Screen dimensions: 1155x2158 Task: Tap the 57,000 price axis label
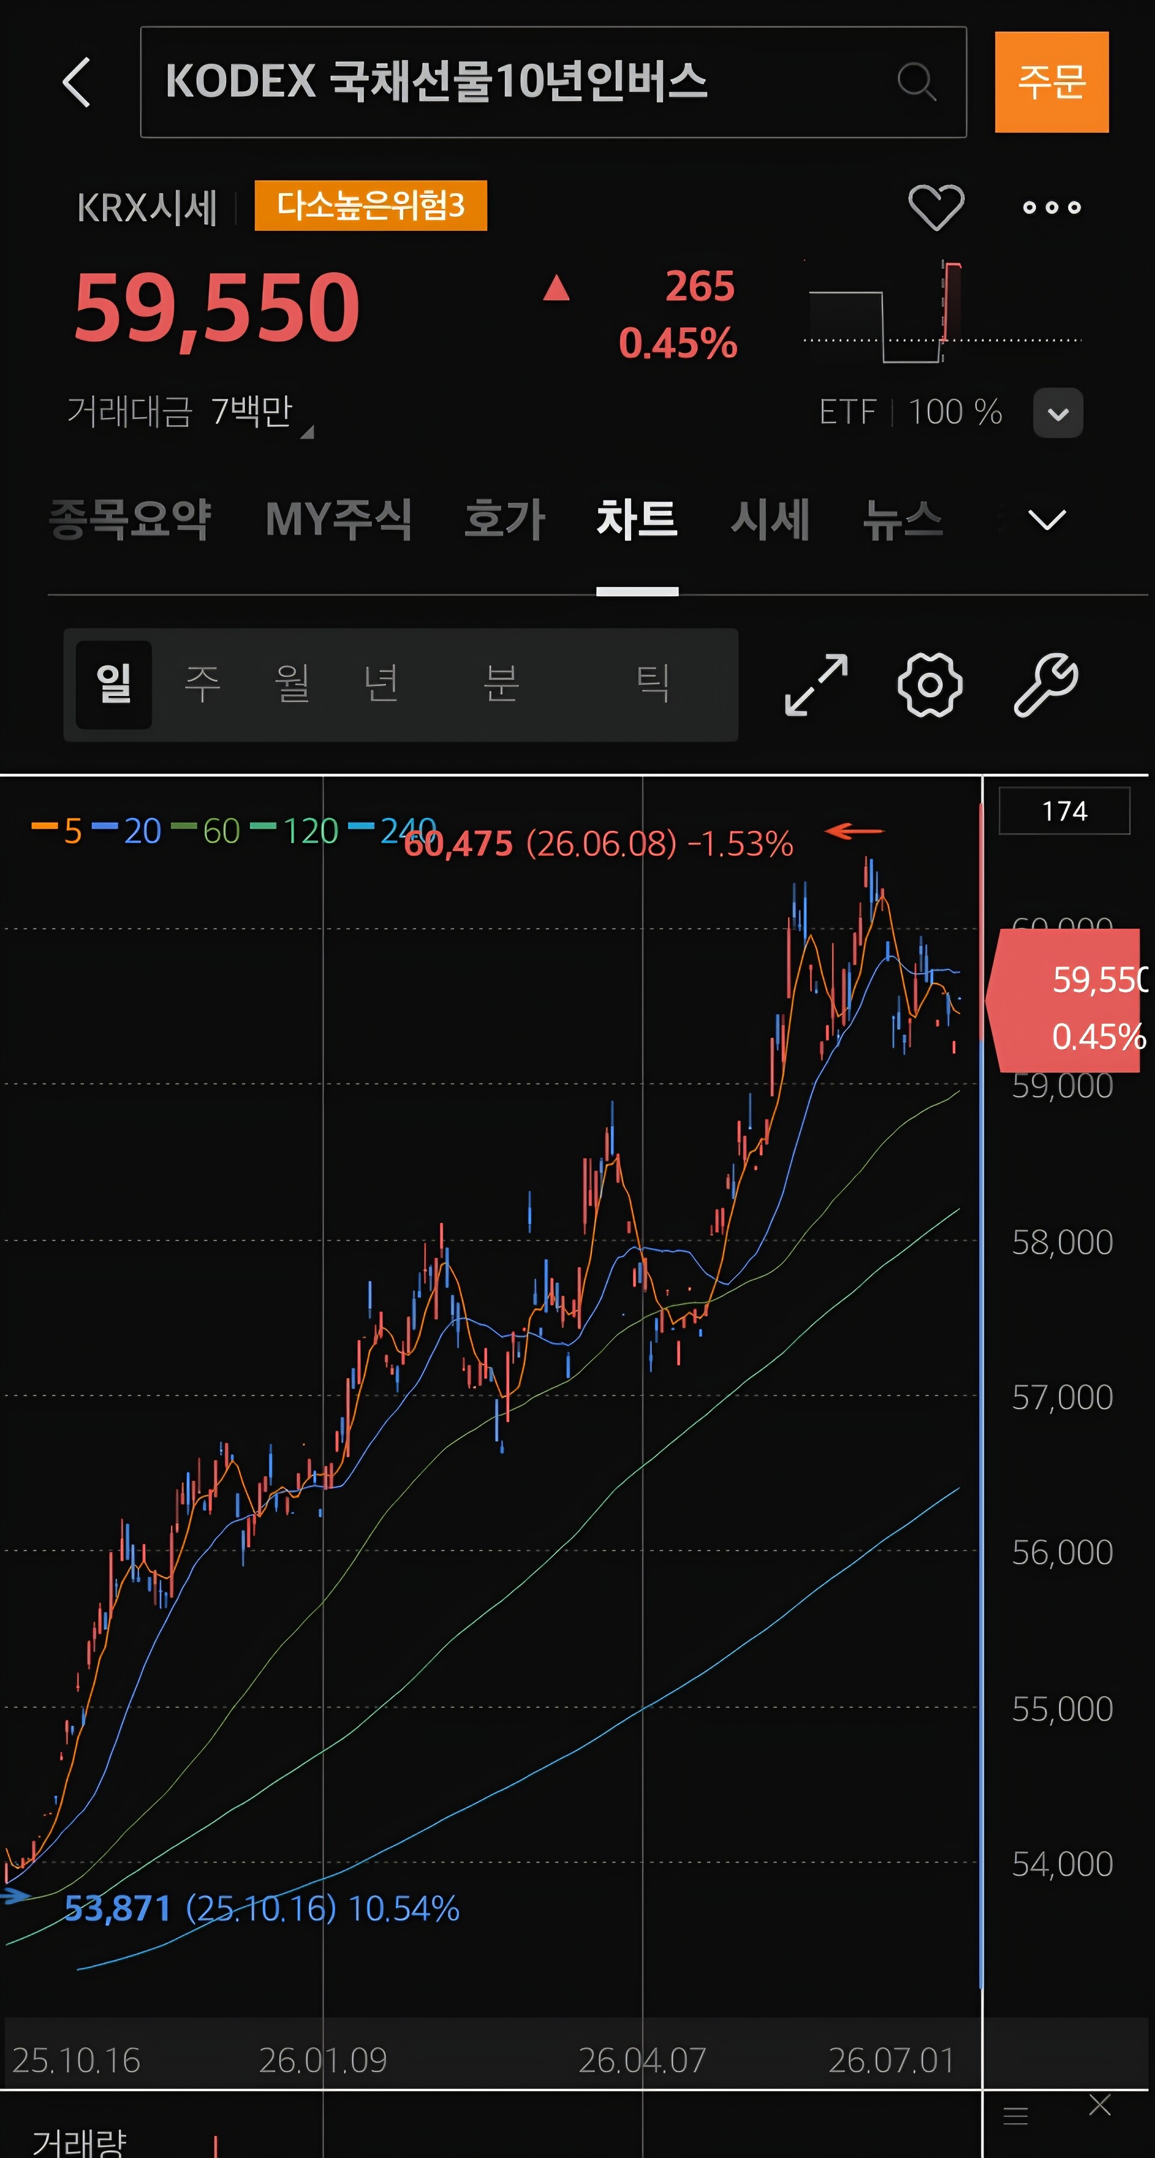click(x=1062, y=1397)
